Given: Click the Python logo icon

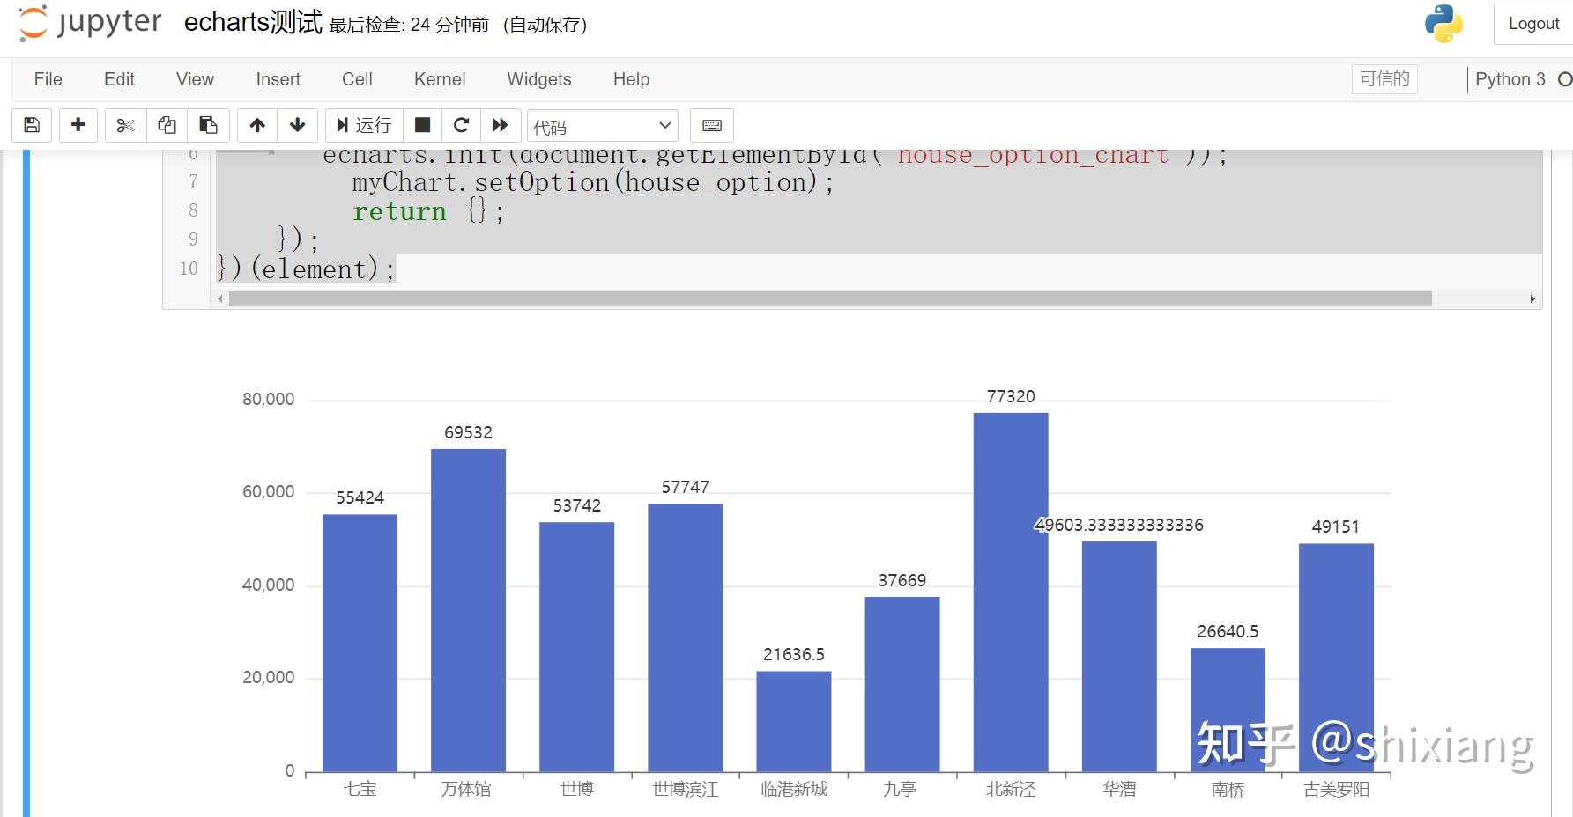Looking at the screenshot, I should pos(1443,24).
